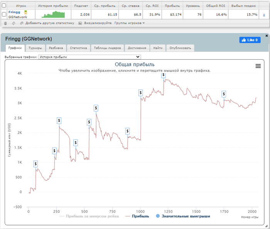The image size is (270, 229).
Task: Click the $ marker at peak near game 600
Action: click(x=96, y=108)
